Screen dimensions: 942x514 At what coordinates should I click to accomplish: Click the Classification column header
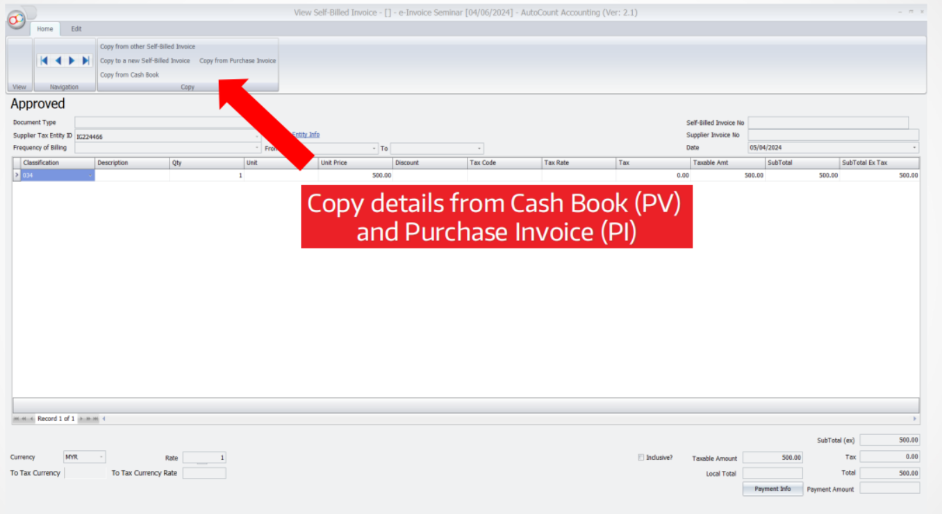[58, 163]
